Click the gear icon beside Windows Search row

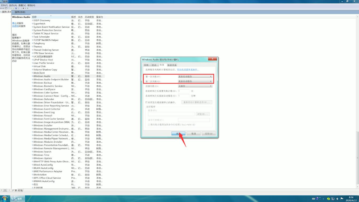click(33, 152)
